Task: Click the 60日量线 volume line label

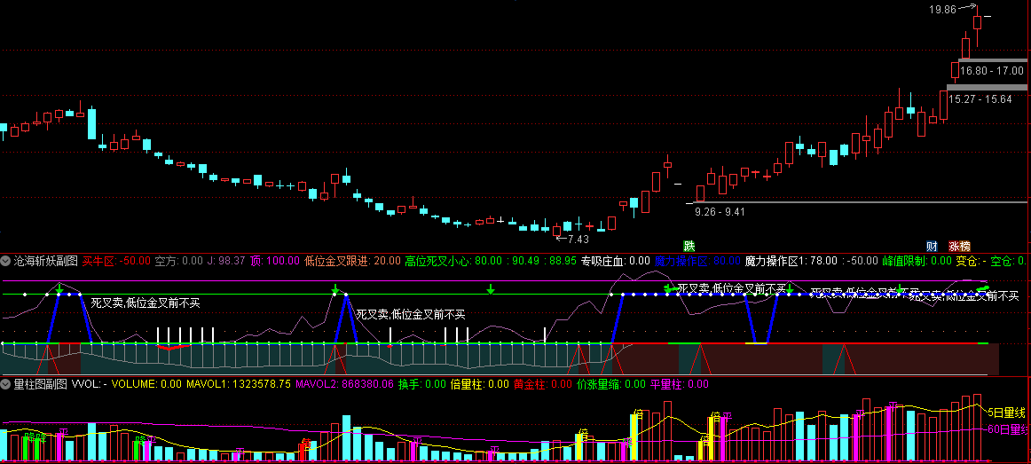Action: coord(1007,429)
